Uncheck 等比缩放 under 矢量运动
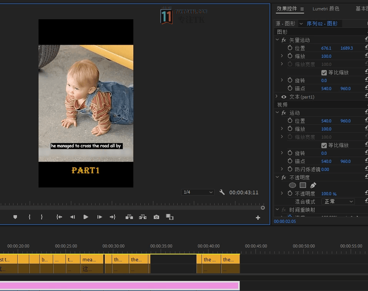The width and height of the screenshot is (368, 291). (x=324, y=72)
